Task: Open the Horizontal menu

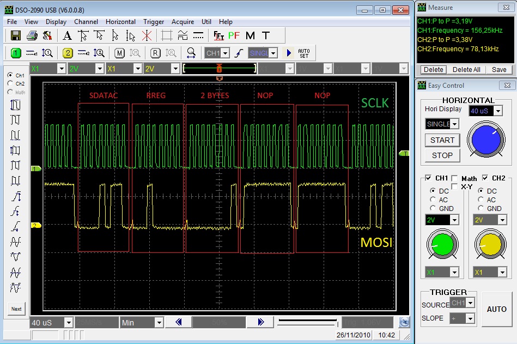Action: (120, 22)
